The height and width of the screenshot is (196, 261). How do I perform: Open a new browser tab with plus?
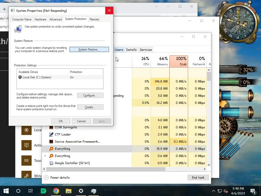point(4,9)
